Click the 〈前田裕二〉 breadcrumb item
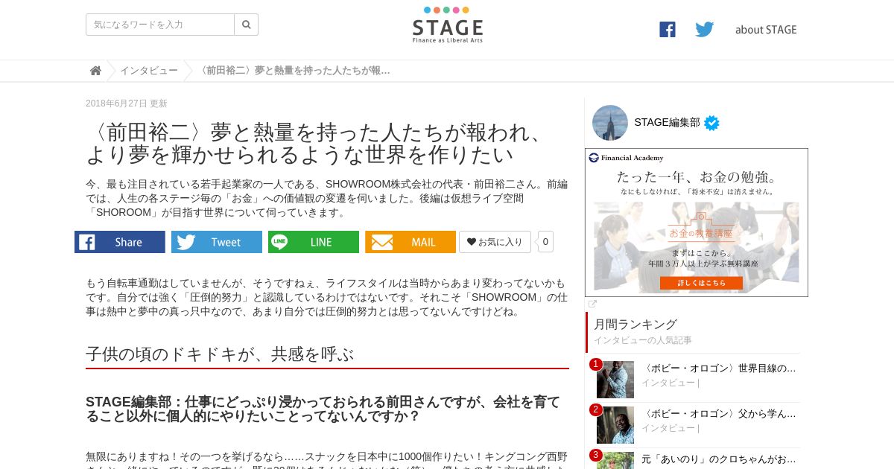 pyautogui.click(x=294, y=71)
